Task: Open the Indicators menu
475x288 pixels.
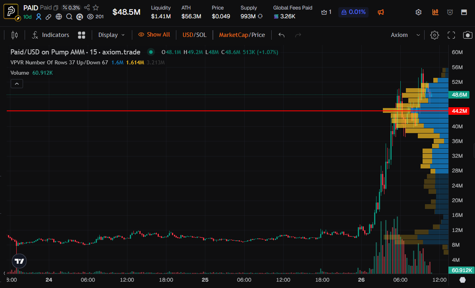Action: point(50,35)
